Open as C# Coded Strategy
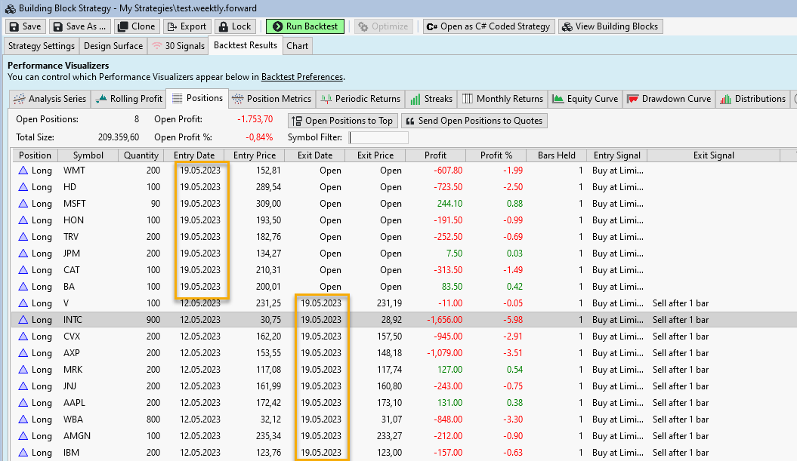This screenshot has width=797, height=461. click(488, 26)
